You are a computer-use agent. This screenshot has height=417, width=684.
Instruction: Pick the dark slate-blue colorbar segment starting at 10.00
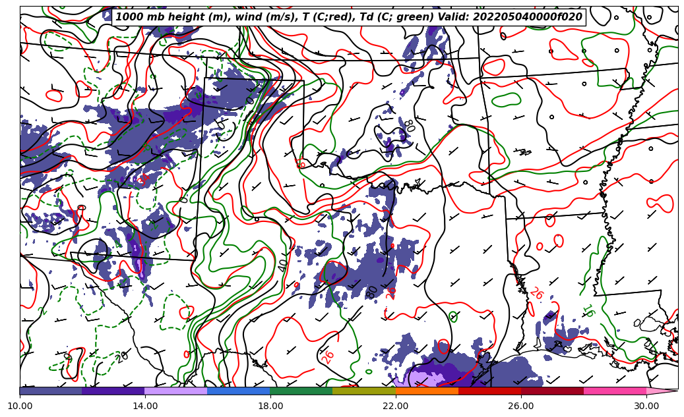(51, 391)
